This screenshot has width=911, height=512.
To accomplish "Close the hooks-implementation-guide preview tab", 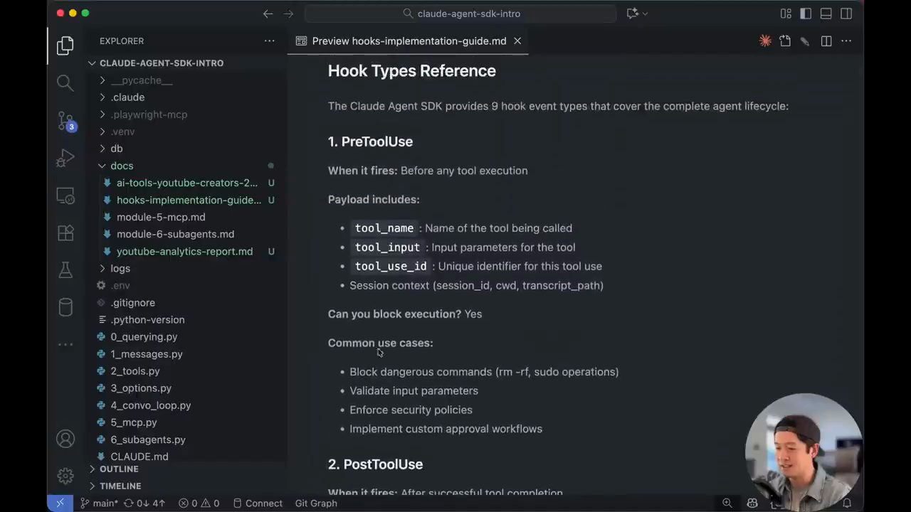I will click(517, 41).
